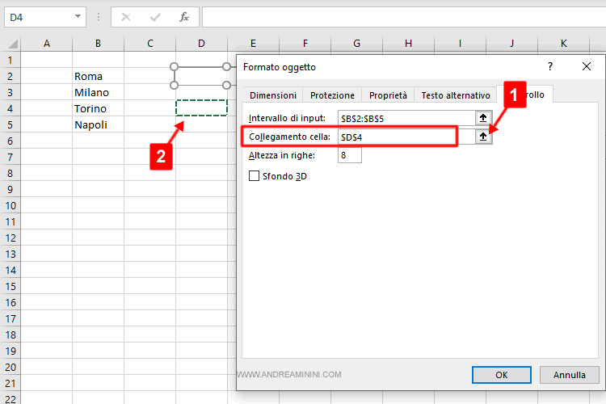
Task: Open the help question mark in Formato oggetto
Action: [550, 66]
